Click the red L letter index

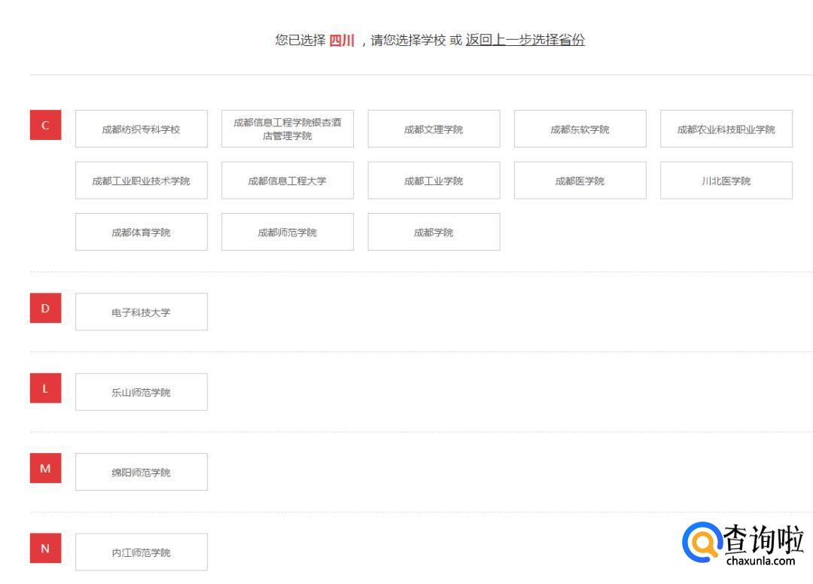click(x=46, y=388)
